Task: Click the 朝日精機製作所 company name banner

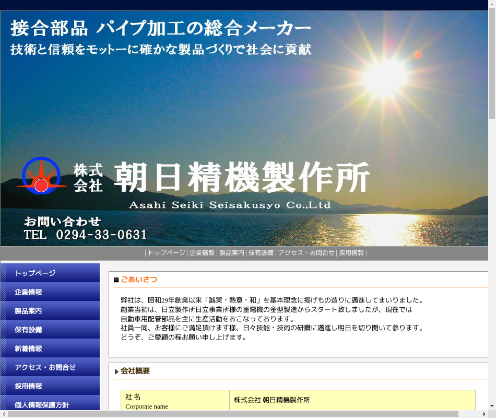Action: (x=241, y=178)
